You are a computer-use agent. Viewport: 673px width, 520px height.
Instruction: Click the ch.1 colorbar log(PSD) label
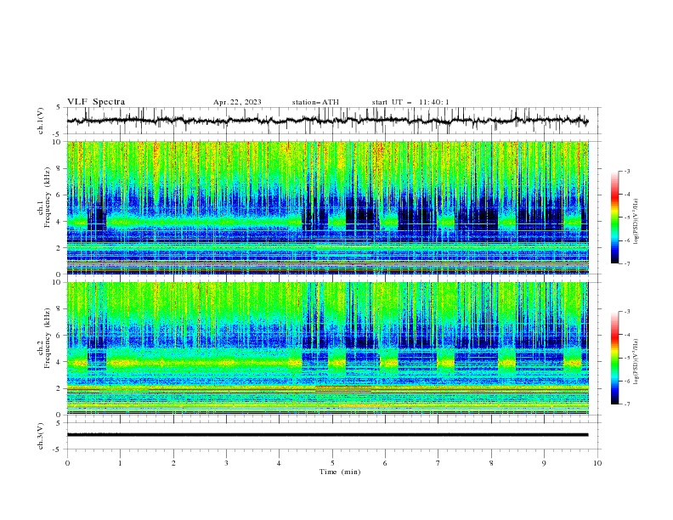(636, 222)
